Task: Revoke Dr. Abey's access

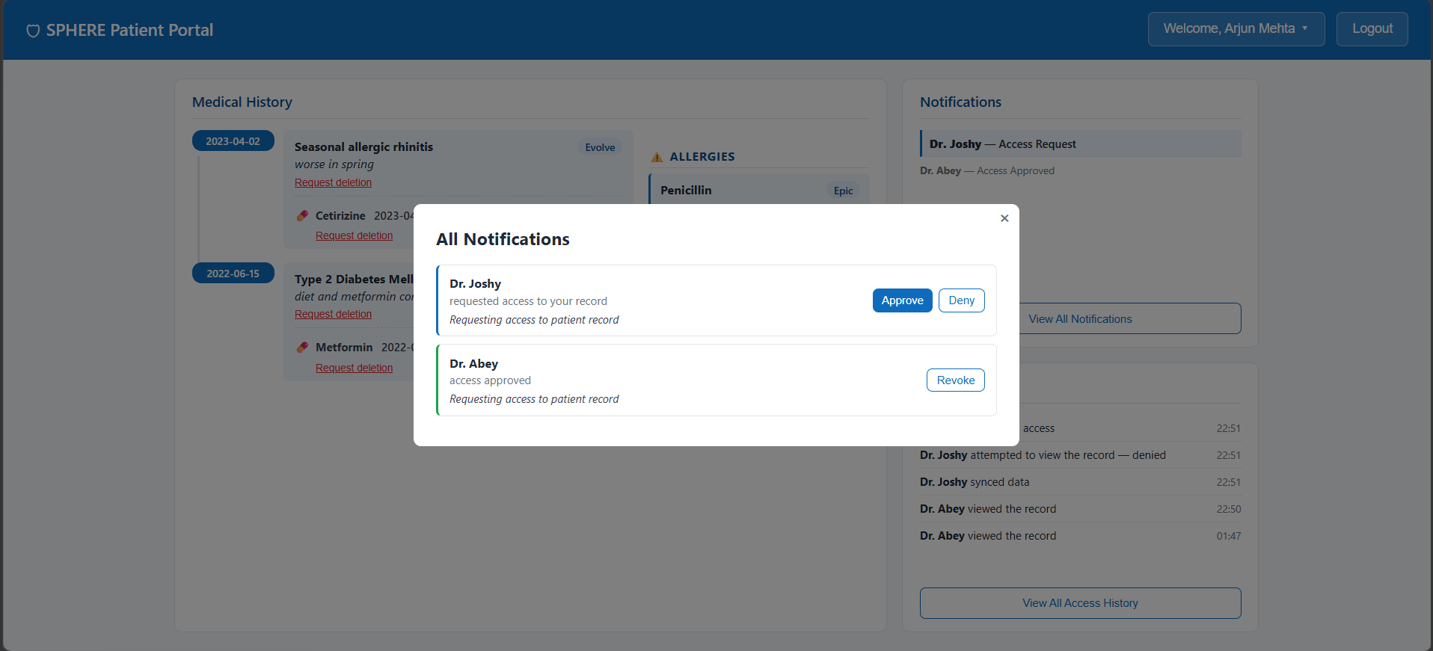Action: (955, 380)
